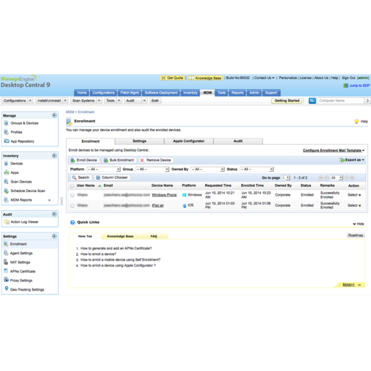Viewport: 371px width, 371px height.
Task: Click the Column Chooser button
Action: [112, 178]
